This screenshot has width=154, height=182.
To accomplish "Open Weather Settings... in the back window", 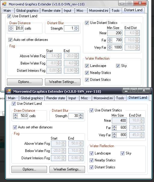I will tap(63, 82).
